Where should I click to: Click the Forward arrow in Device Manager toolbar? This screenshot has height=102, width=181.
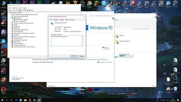point(11,10)
